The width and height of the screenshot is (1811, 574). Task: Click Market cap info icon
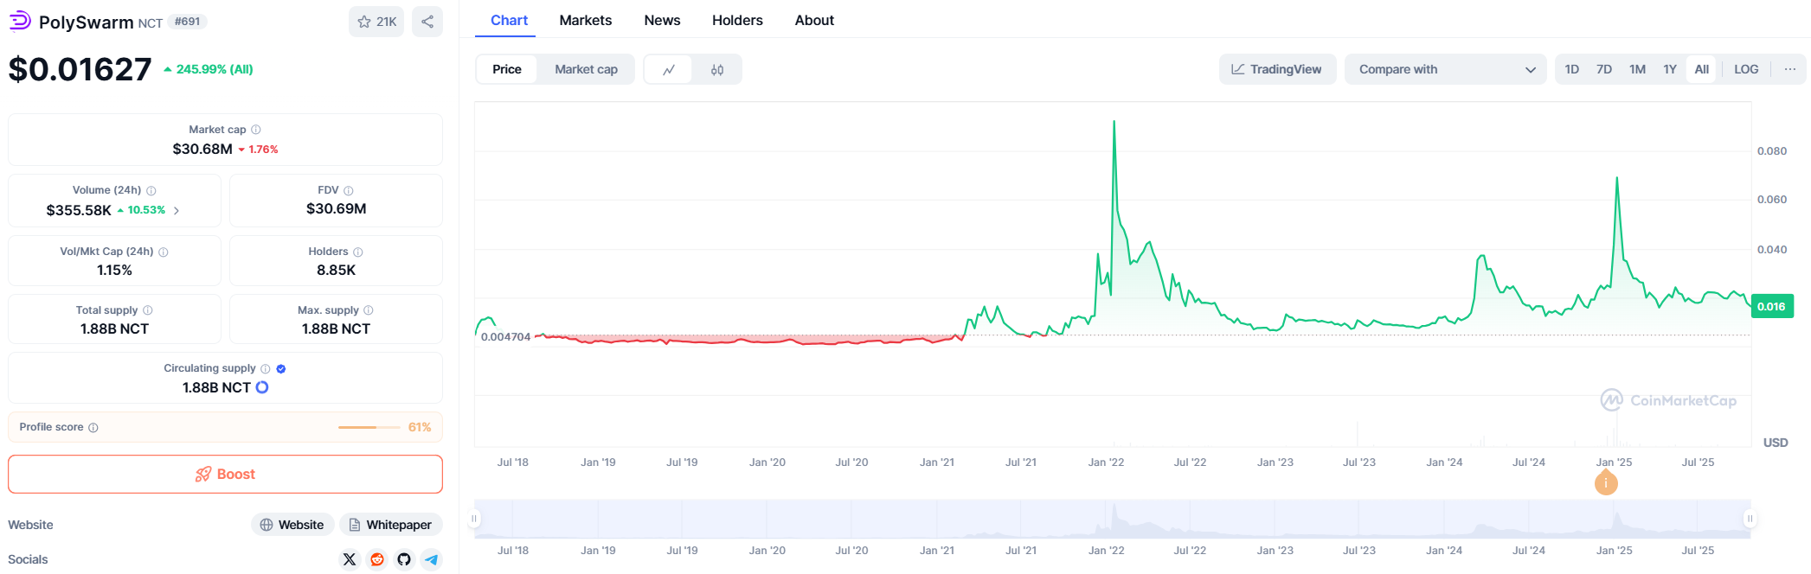click(x=256, y=130)
